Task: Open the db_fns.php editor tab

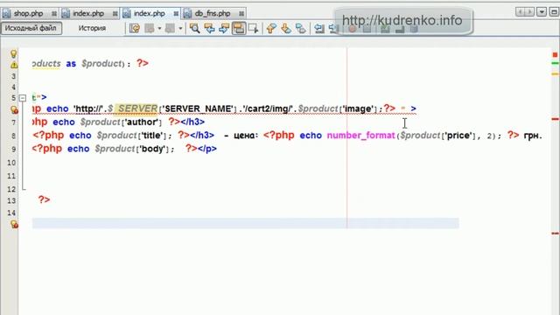Action: pos(212,14)
